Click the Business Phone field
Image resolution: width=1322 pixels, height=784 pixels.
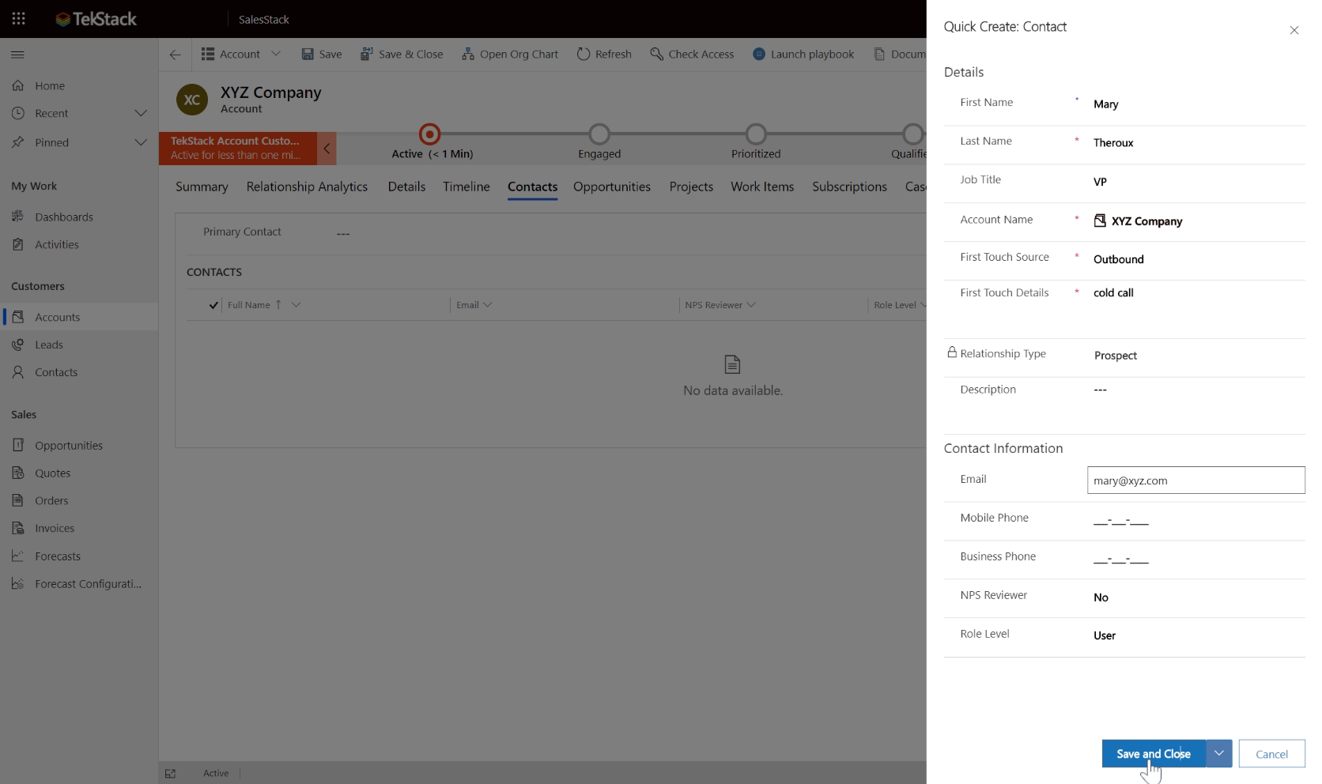tap(1195, 559)
